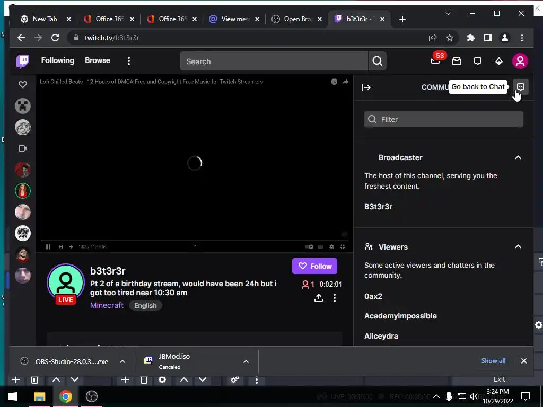Open the Twitch inbox mail icon
The image size is (543, 407).
tap(457, 61)
